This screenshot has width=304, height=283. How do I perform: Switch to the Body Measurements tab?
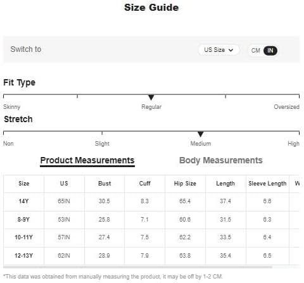(x=221, y=160)
